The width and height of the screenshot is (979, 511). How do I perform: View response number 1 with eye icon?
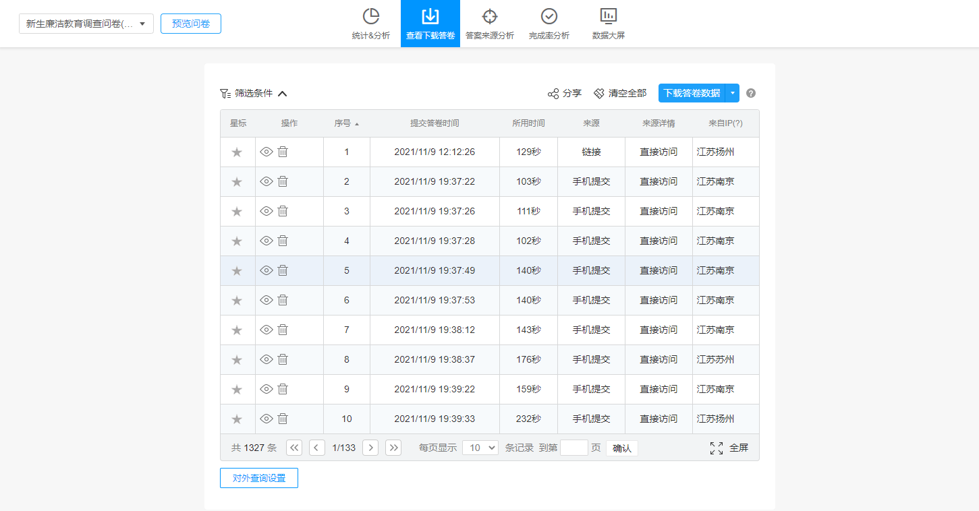[267, 152]
